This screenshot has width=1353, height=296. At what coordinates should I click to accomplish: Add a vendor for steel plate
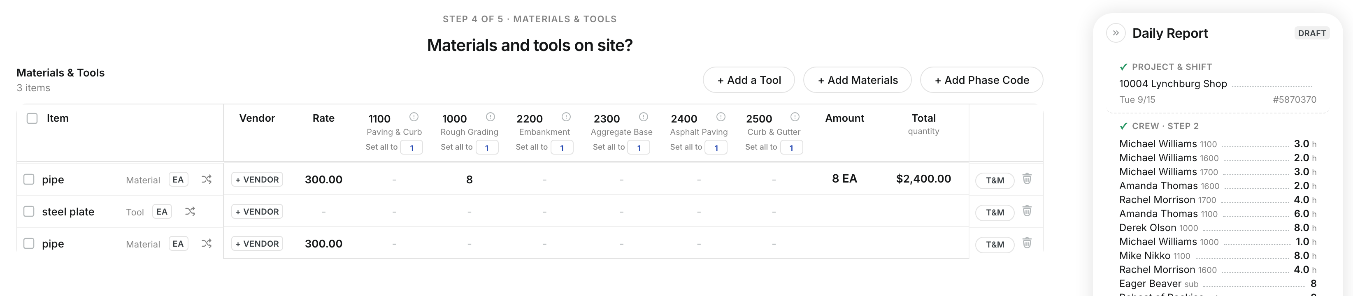click(x=257, y=211)
